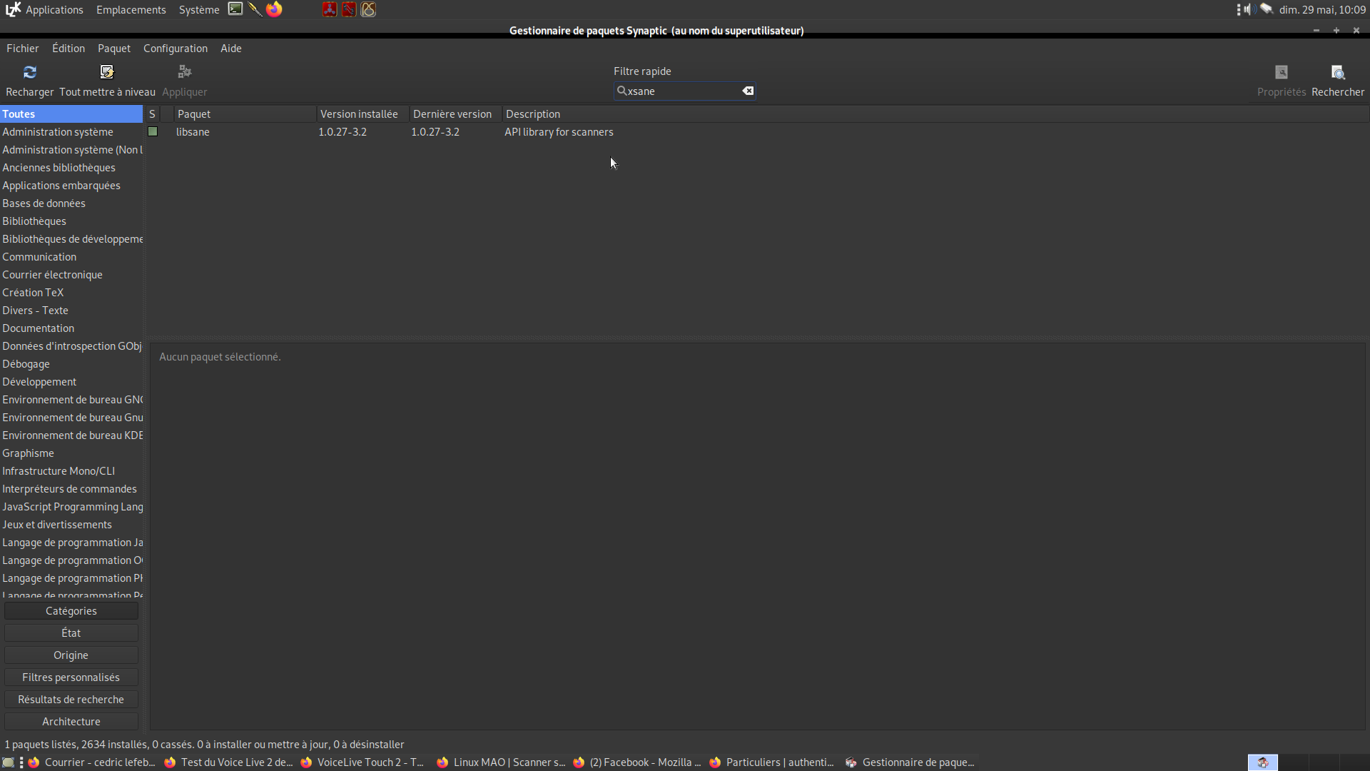Viewport: 1370px width, 771px height.
Task: Select the Graphisme category in sidebar
Action: click(x=29, y=453)
